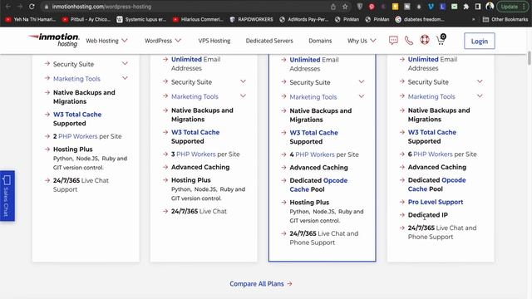Open the Other Bookmarks folder
The image size is (532, 299).
coord(505,19)
